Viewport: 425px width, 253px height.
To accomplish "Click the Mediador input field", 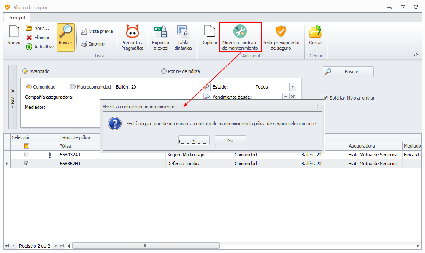I will 87,107.
